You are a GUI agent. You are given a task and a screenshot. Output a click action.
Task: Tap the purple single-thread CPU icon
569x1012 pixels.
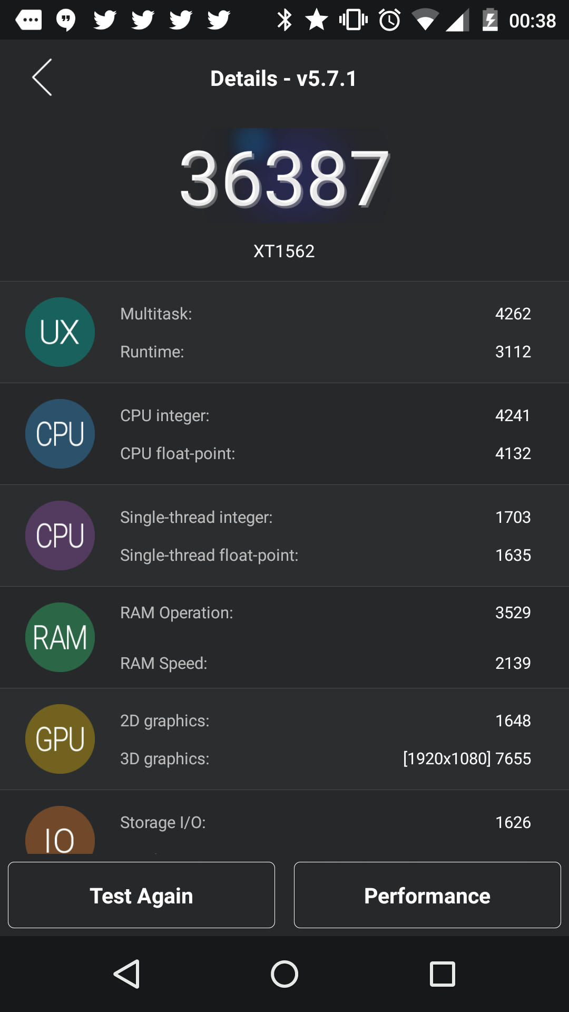[x=60, y=536]
